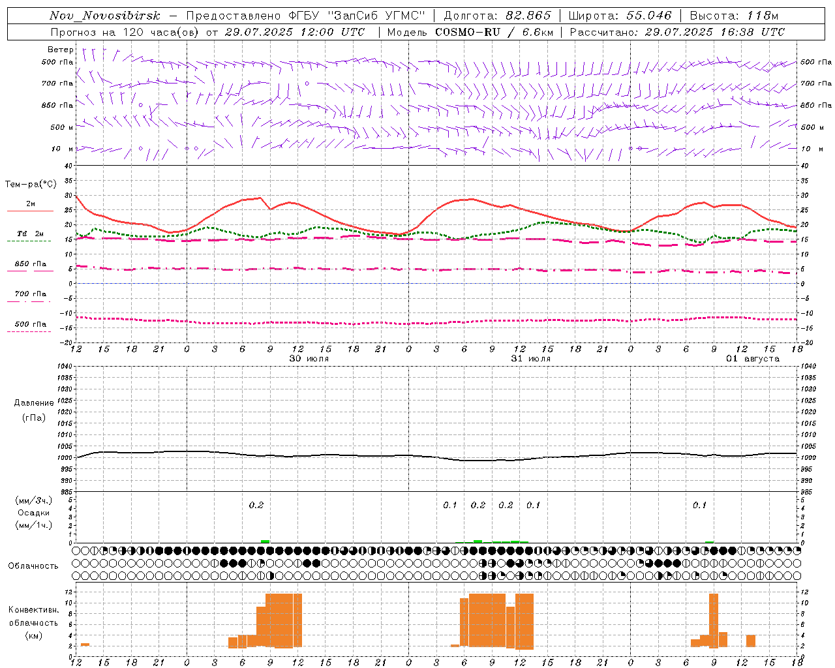Screen dimensions: 835x668
Task: Click the green precipitation bar on 30 июля
Action: point(265,541)
